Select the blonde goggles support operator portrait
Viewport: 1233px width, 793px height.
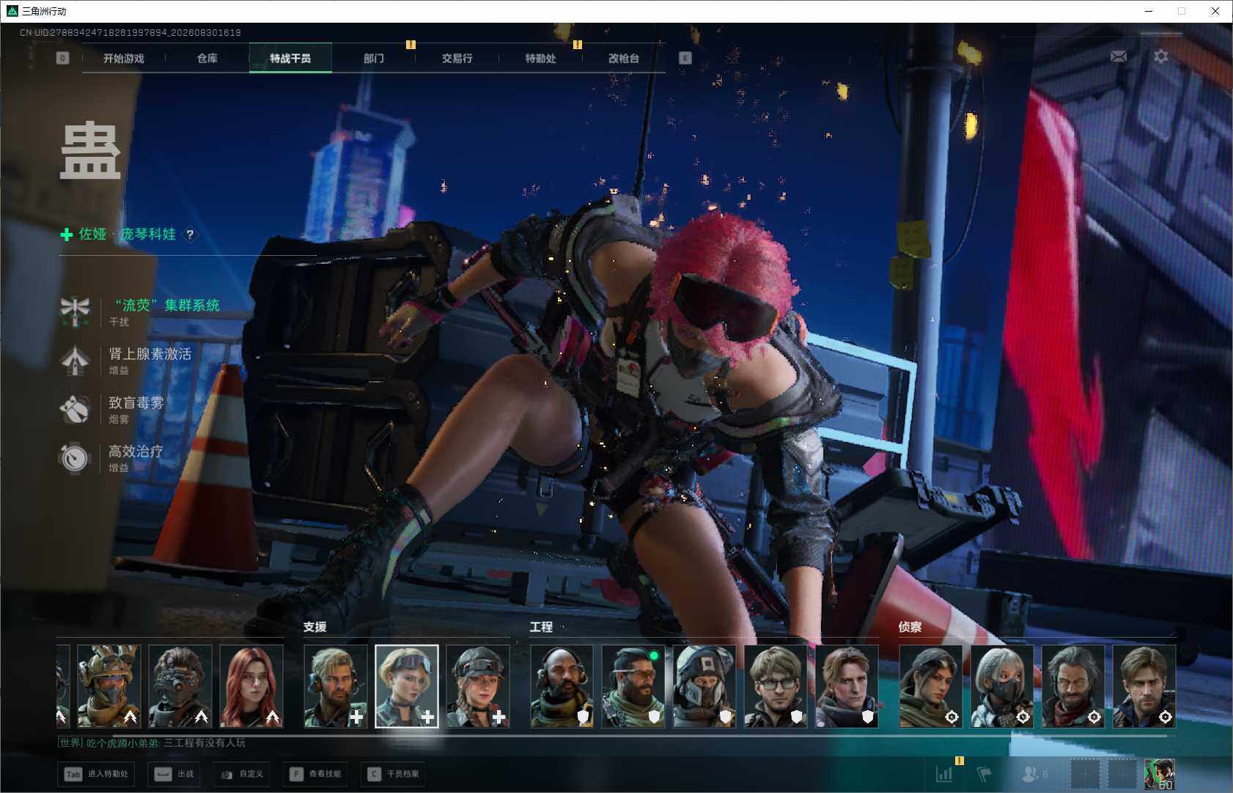407,687
